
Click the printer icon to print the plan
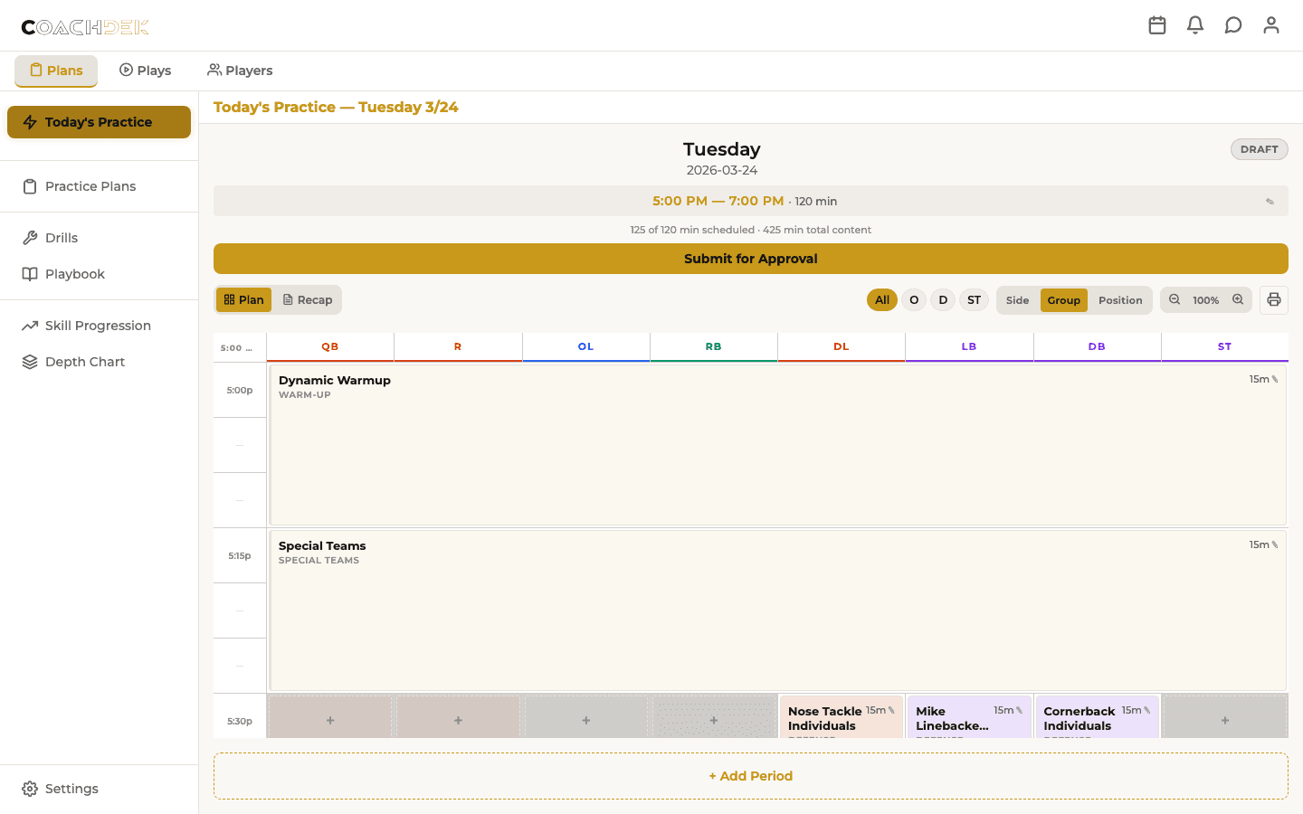click(x=1274, y=299)
